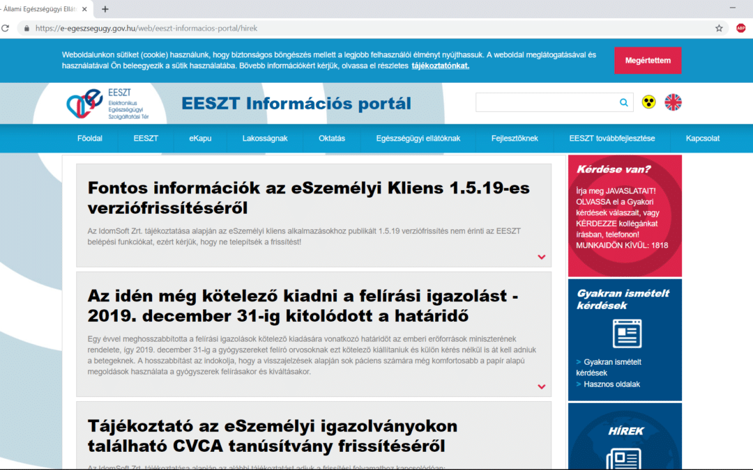The height and width of the screenshot is (470, 753).
Task: Click the Megértettem cookie button
Action: [647, 61]
